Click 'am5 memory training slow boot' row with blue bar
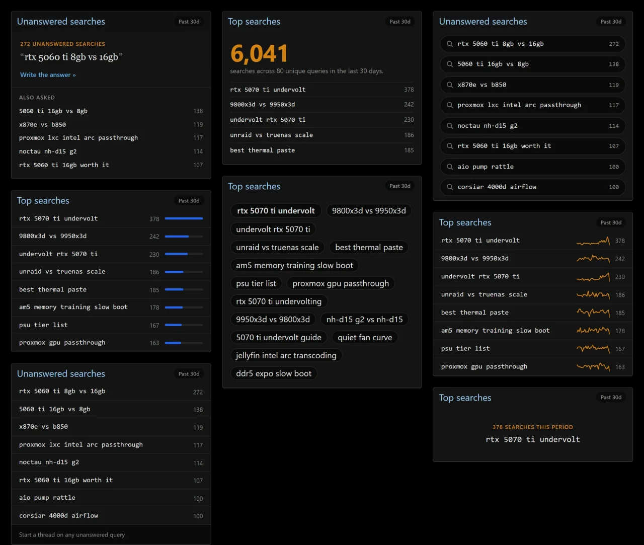This screenshot has width=644, height=545. [111, 307]
